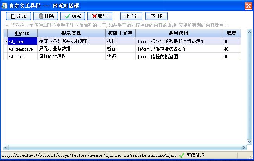This screenshot has height=161, width=254.
Task: Confirm with the 确定 button
Action: pos(73,16)
